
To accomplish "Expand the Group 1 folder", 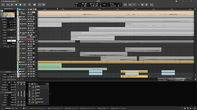I will coord(20,74).
